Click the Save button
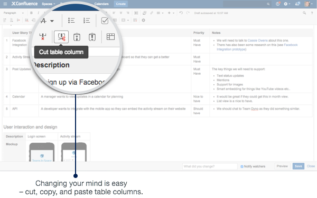The width and height of the screenshot is (317, 198). 299,166
